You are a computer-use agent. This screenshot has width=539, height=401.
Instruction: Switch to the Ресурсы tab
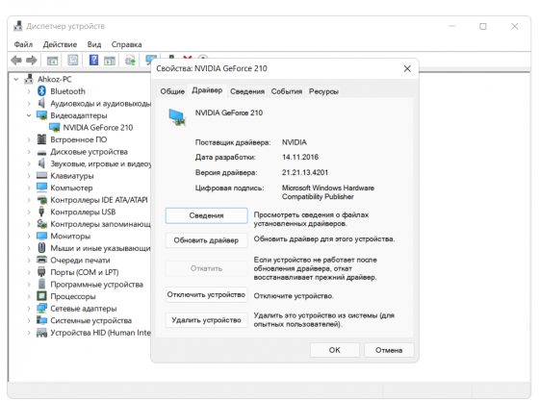coord(323,91)
